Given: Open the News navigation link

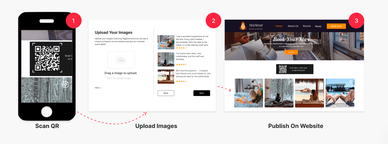Looking at the screenshot, I should point(318,26).
